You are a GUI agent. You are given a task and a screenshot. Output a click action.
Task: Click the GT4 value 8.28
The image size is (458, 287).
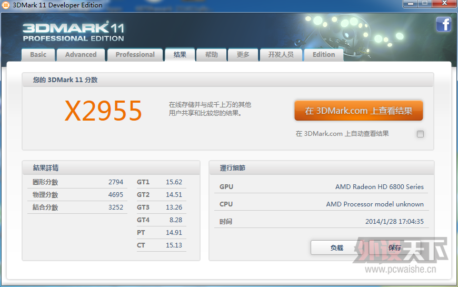[176, 220]
